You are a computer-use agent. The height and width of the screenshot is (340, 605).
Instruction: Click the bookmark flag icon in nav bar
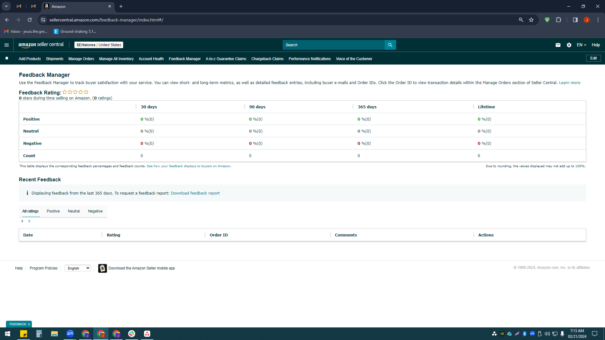(x=7, y=58)
